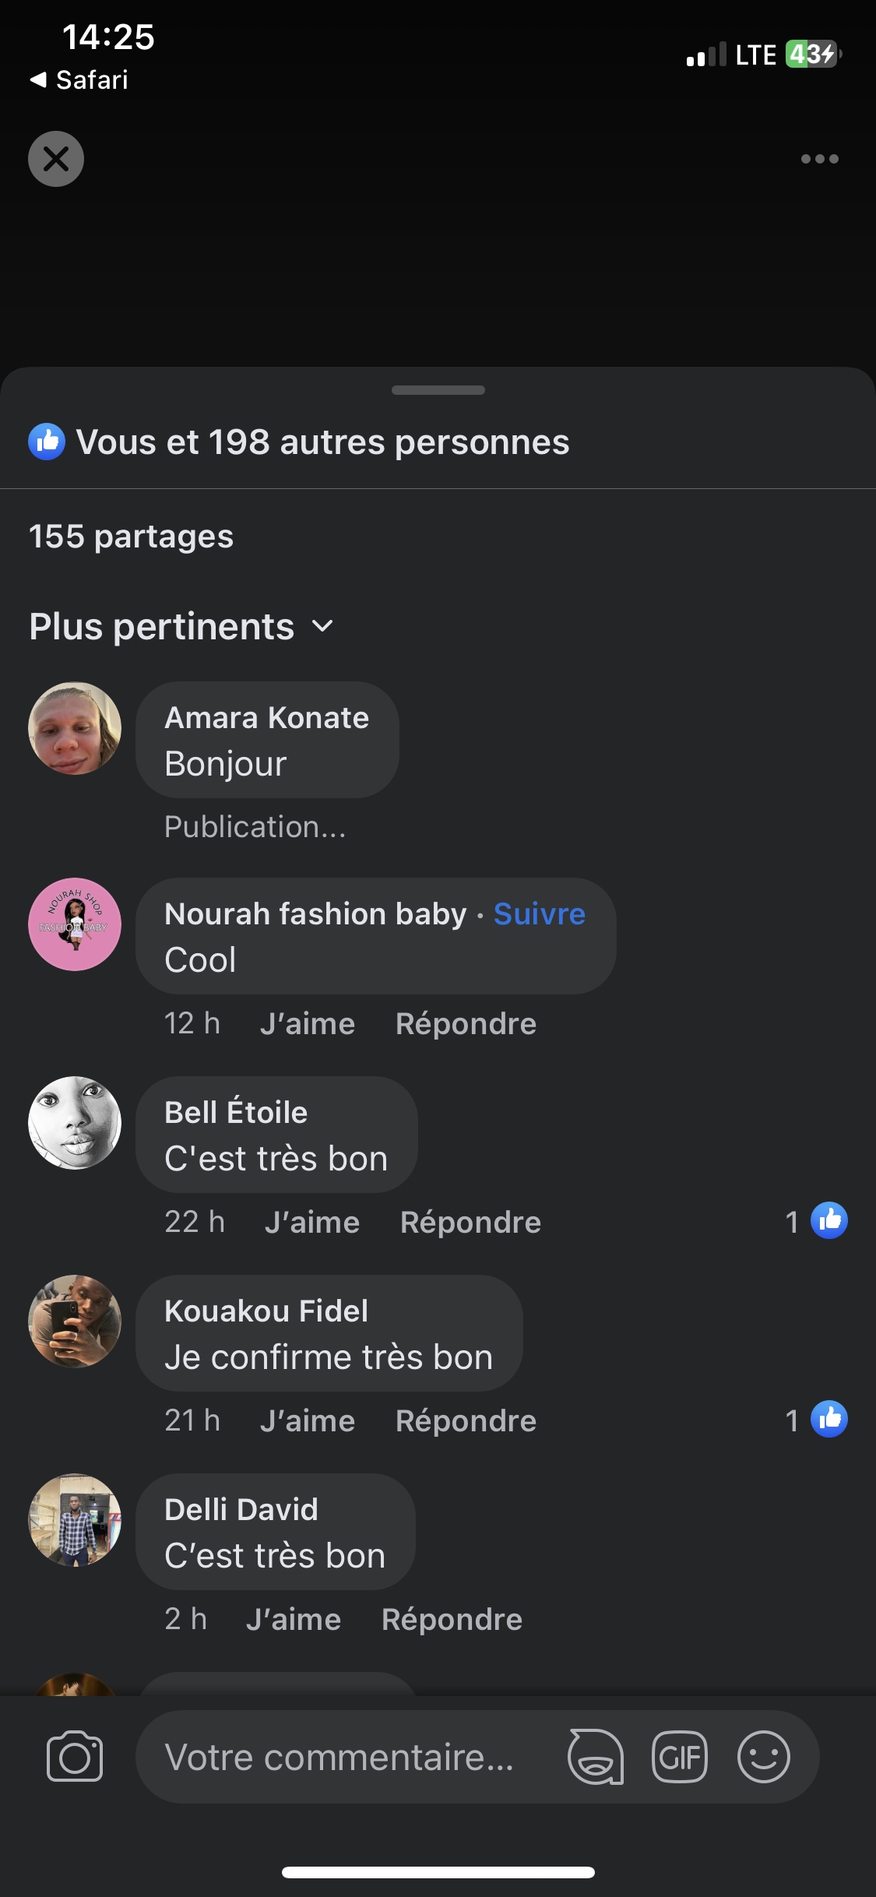Image resolution: width=876 pixels, height=1897 pixels.
Task: Open Amara Konate's profile picture
Action: 75,728
